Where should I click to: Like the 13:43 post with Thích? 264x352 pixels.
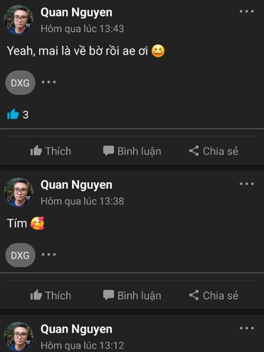click(x=51, y=151)
